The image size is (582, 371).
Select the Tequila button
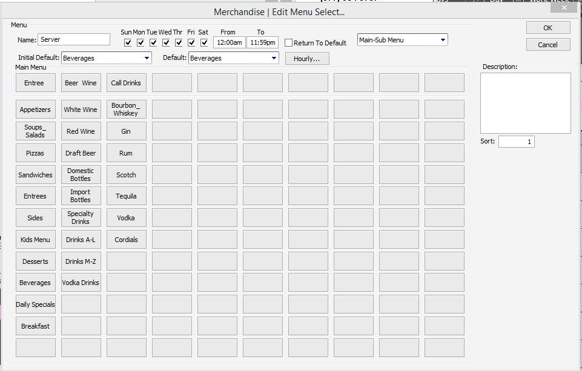(126, 196)
